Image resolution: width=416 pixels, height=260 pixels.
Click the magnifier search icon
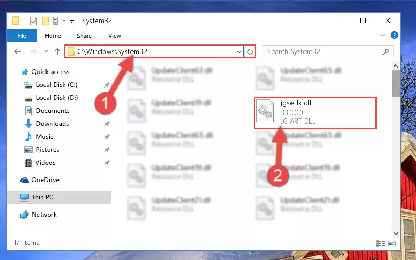(x=386, y=51)
